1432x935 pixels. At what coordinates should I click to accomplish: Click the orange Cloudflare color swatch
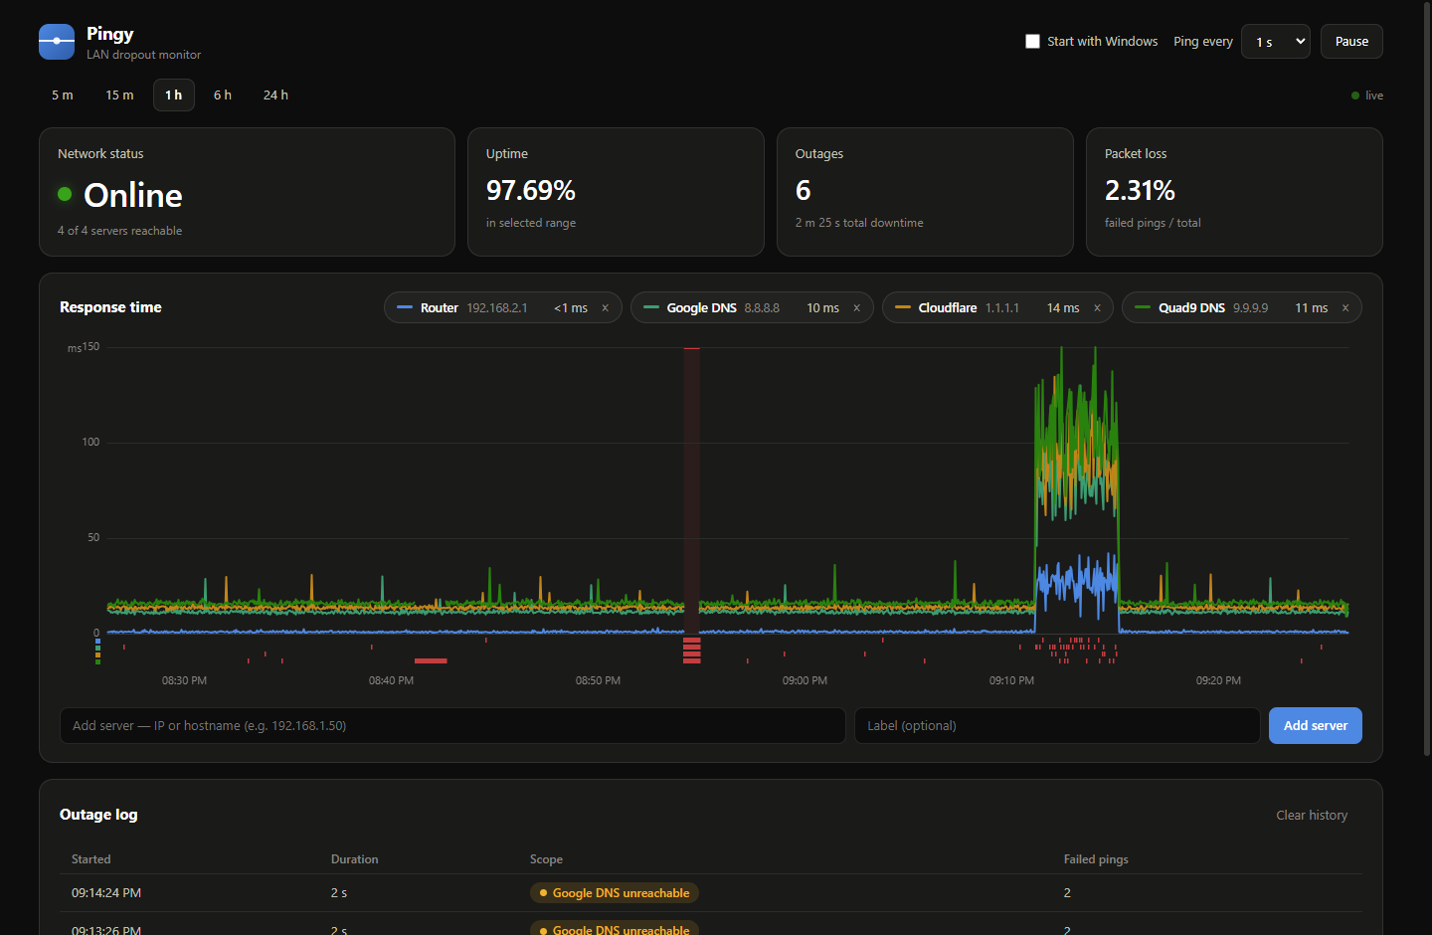903,307
